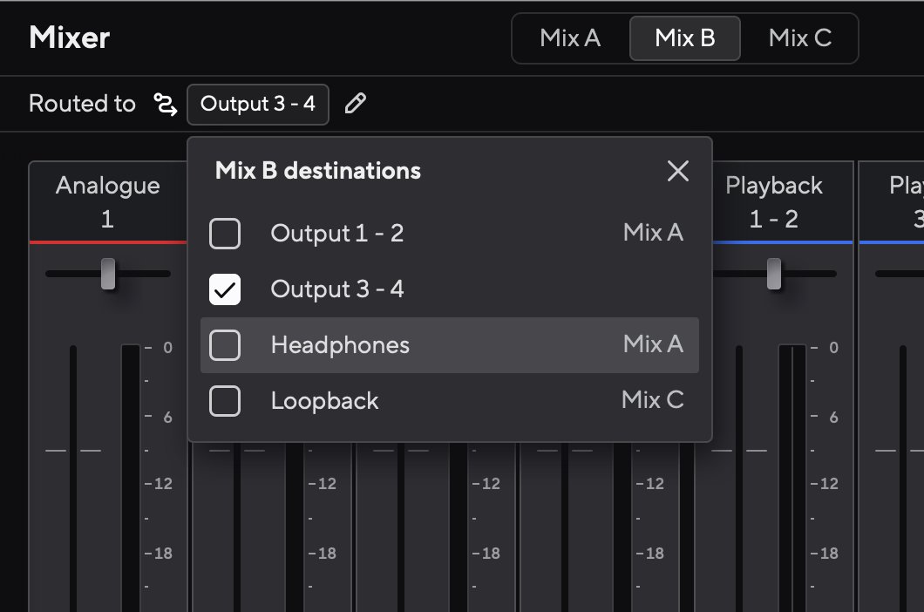Image resolution: width=924 pixels, height=612 pixels.
Task: Open the Mix C tab
Action: 799,38
